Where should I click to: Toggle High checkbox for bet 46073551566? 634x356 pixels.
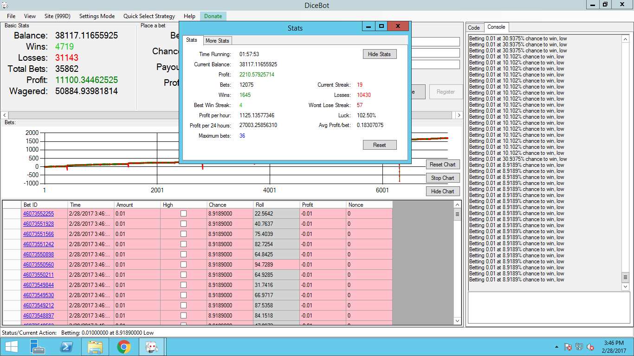click(x=183, y=234)
